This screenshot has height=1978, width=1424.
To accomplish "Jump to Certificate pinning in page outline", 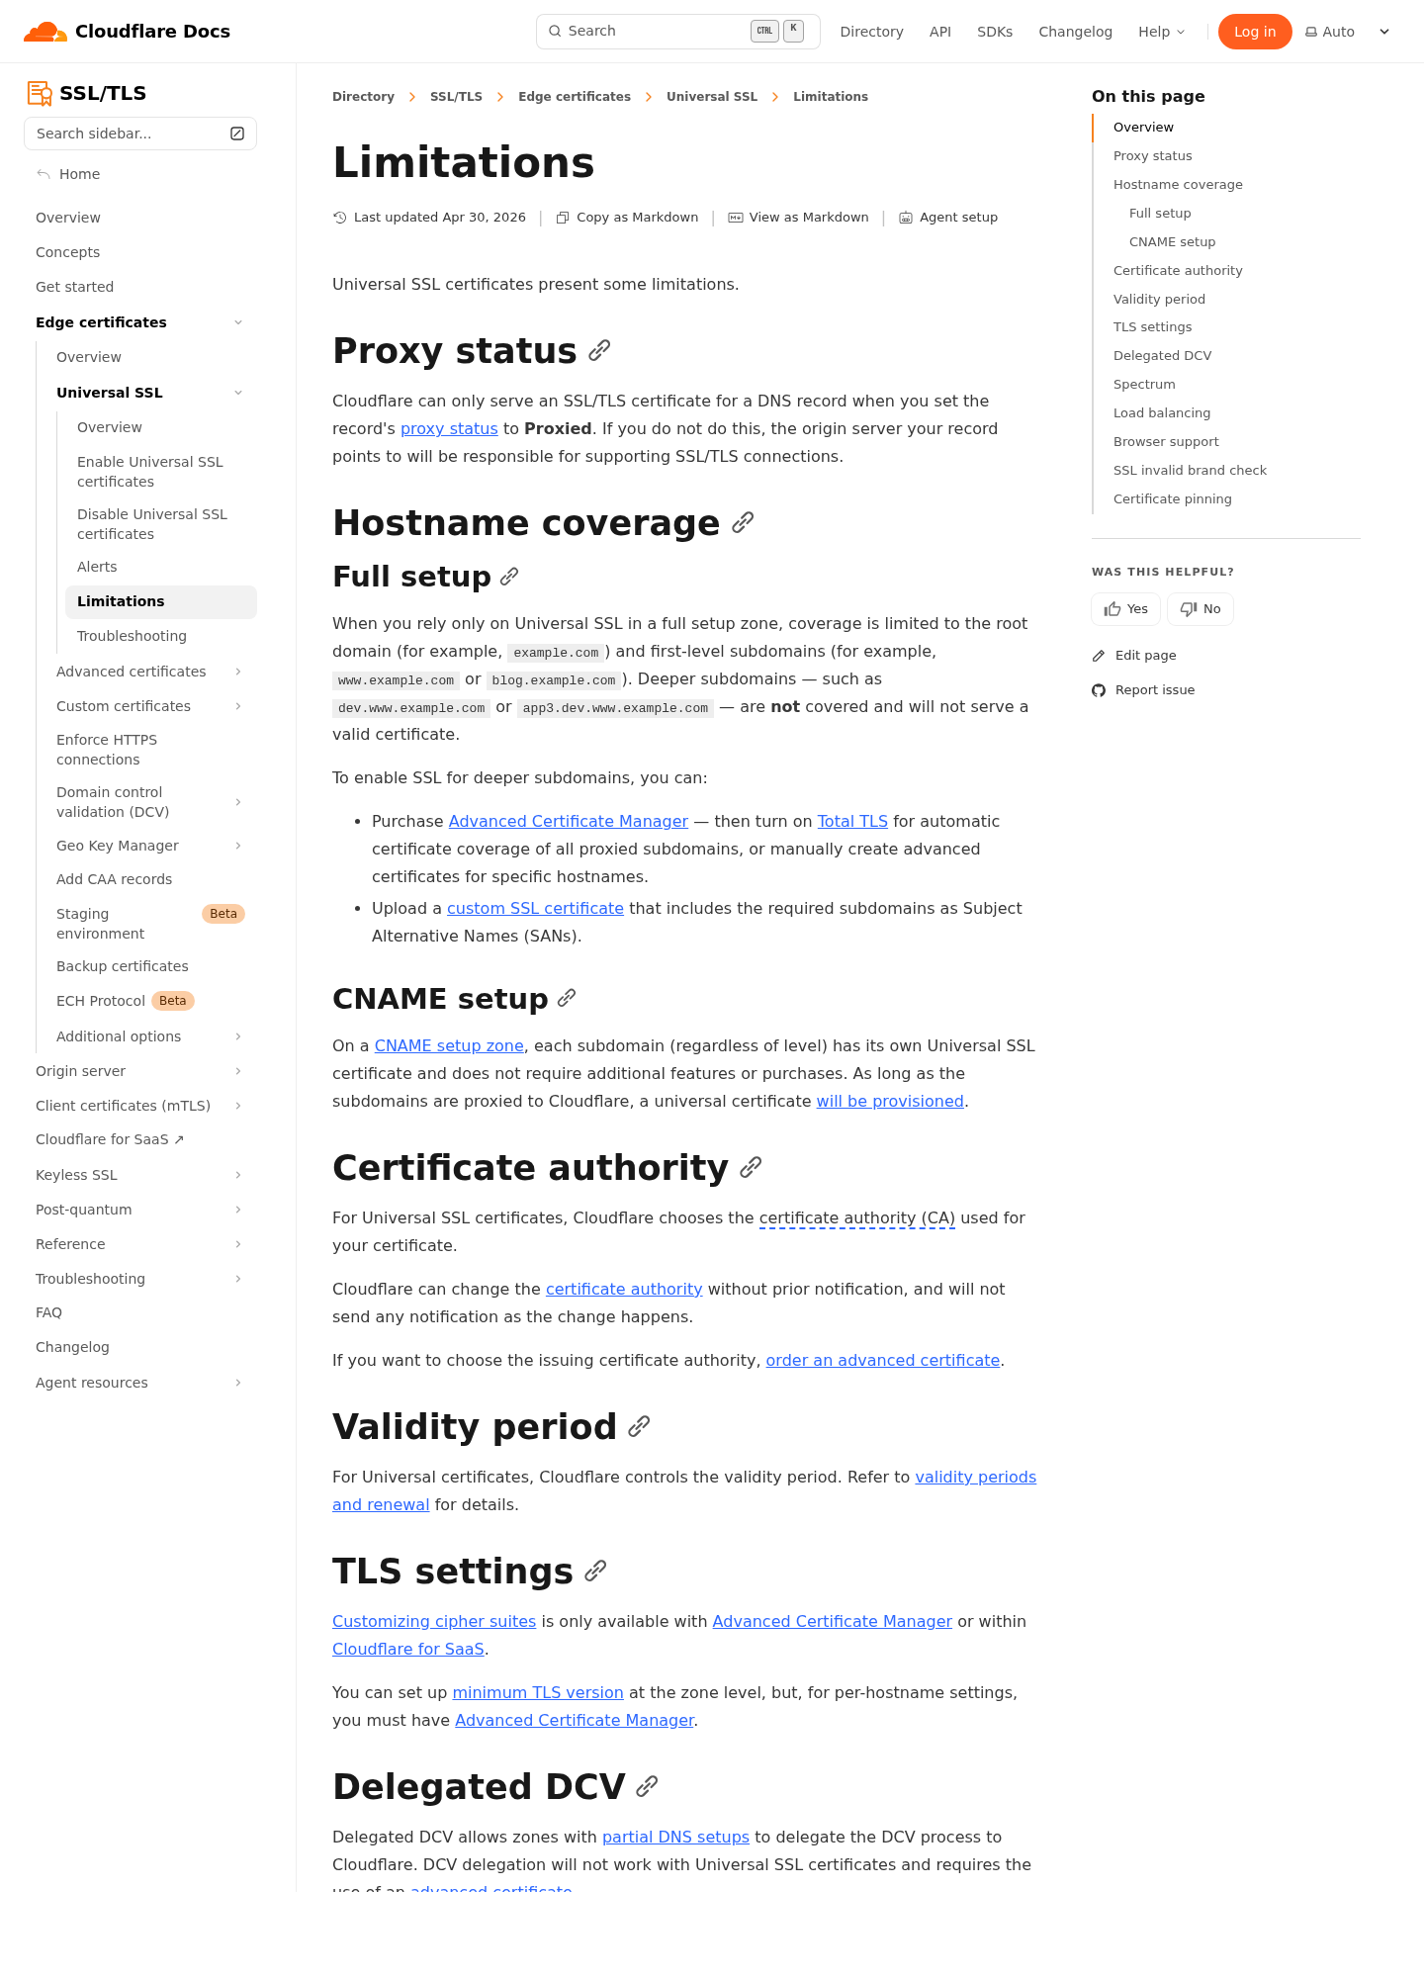I will click(x=1173, y=499).
